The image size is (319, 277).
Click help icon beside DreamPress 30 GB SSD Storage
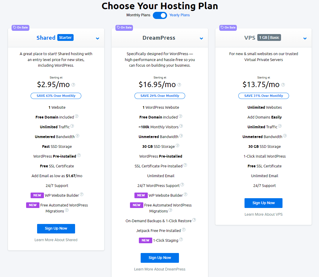click(177, 145)
